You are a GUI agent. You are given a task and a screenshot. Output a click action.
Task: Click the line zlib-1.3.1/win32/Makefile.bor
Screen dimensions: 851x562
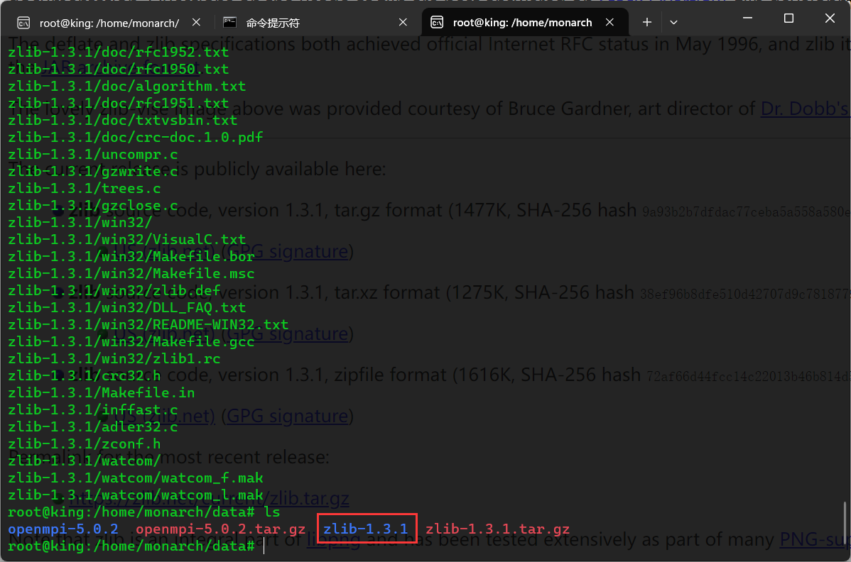(x=131, y=256)
